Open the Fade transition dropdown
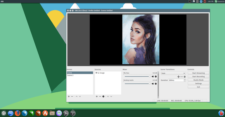 click(173, 73)
